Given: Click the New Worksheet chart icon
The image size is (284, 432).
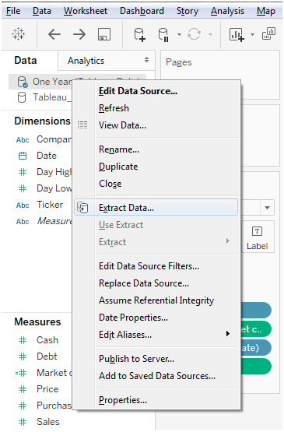Looking at the screenshot, I should (237, 35).
